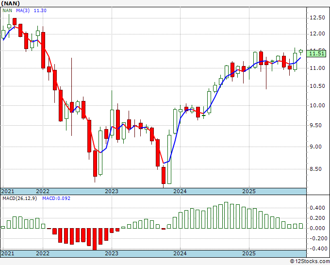
Task: Click the 0.000 MACD axis label
Action: [317, 228]
